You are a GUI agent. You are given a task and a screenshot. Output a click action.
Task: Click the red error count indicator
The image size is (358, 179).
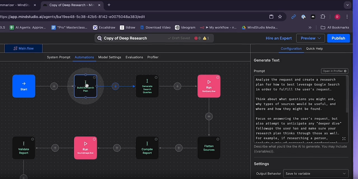[x=197, y=38]
